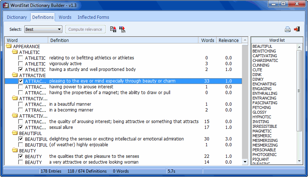Click the second toolbar icon with red arrow

(x=122, y=29)
